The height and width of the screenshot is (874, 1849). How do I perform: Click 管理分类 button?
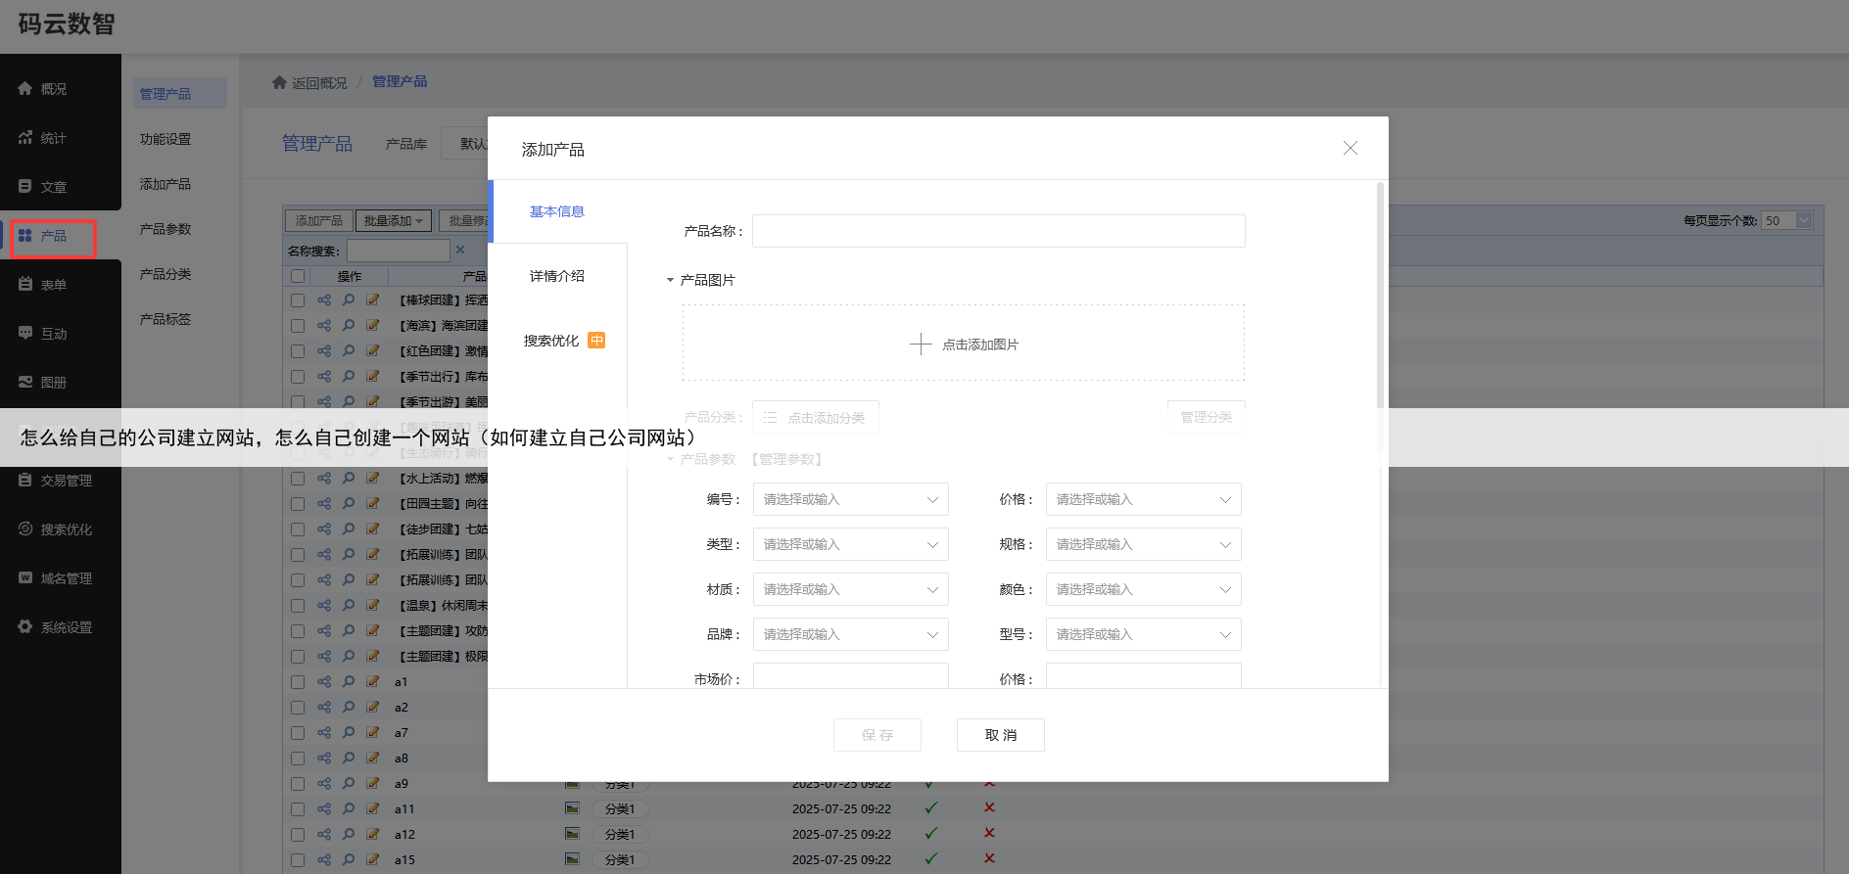tap(1206, 417)
